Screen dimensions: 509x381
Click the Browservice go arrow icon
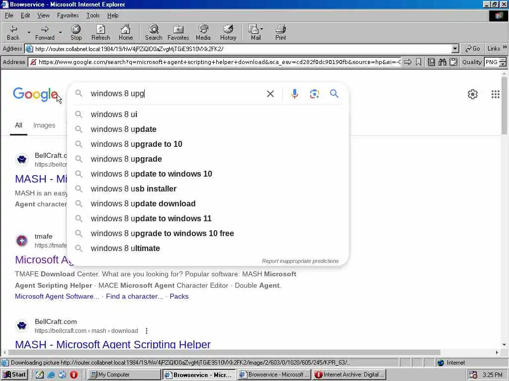coord(408,62)
